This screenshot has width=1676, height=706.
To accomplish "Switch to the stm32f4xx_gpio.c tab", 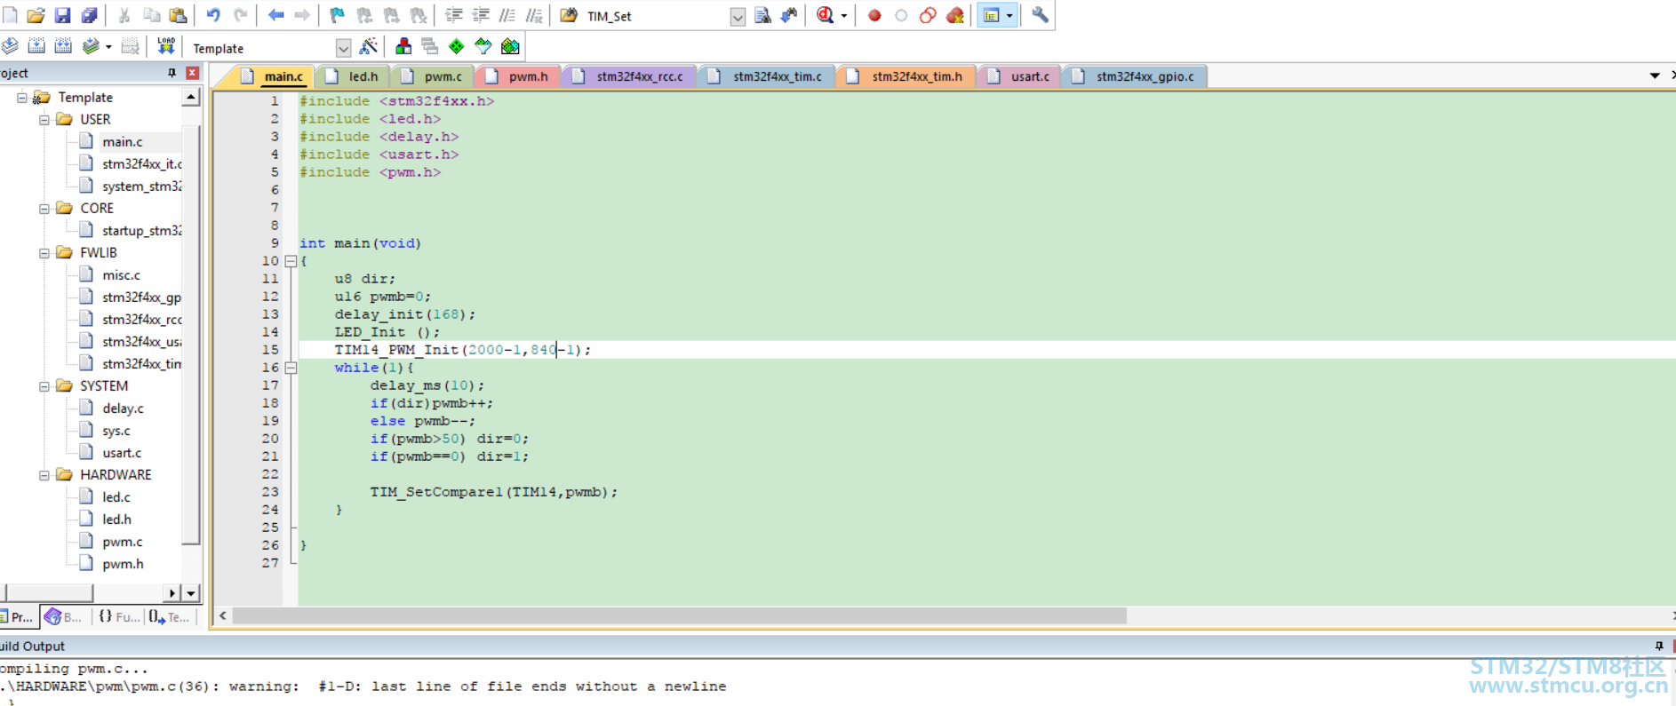I will [x=1135, y=76].
